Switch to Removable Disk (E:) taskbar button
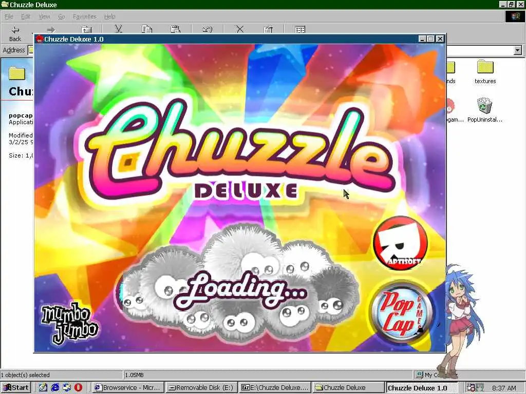526x394 pixels. [201, 388]
